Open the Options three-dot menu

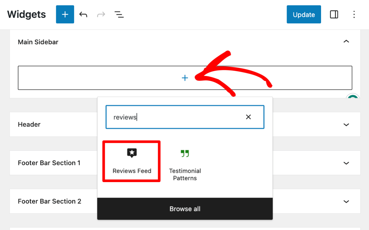(354, 14)
